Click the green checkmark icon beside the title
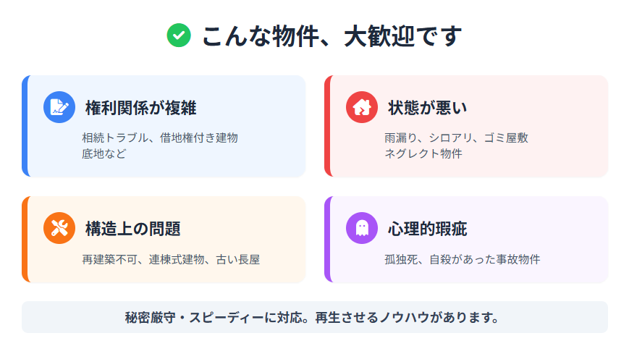629x354 pixels. click(179, 35)
